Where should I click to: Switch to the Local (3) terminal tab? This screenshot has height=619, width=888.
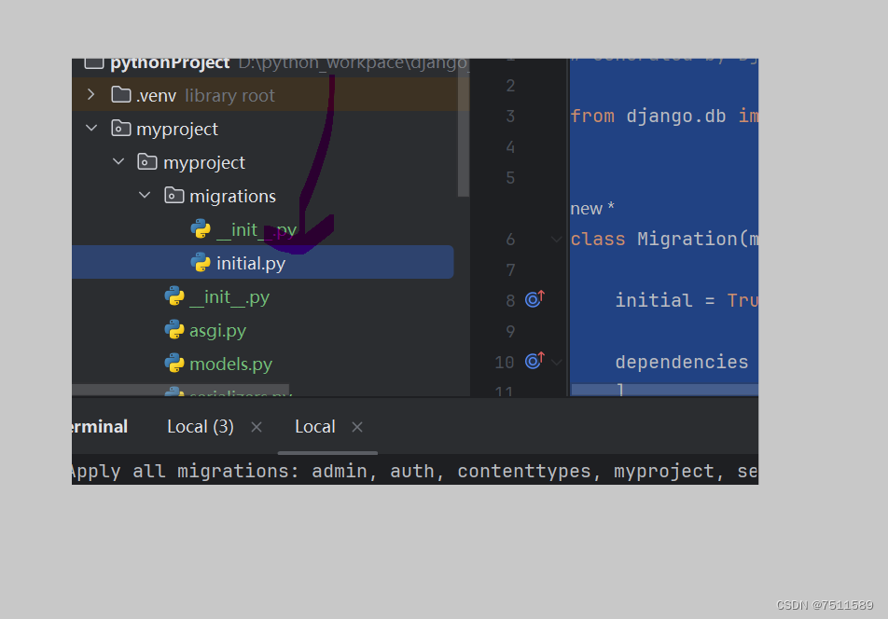coord(200,426)
